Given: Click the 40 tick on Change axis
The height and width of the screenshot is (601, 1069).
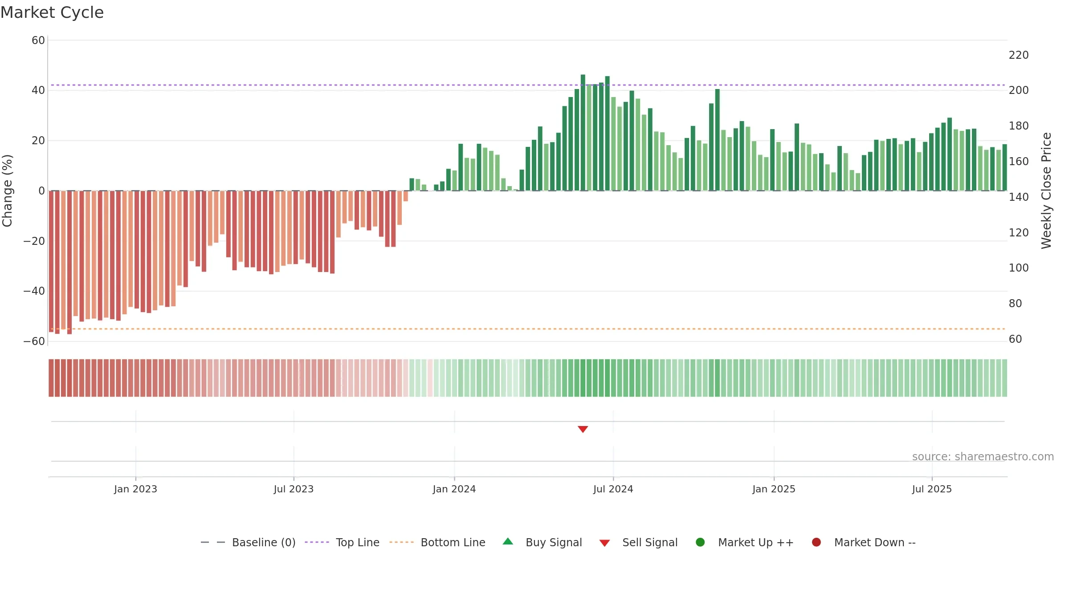Looking at the screenshot, I should coord(38,90).
